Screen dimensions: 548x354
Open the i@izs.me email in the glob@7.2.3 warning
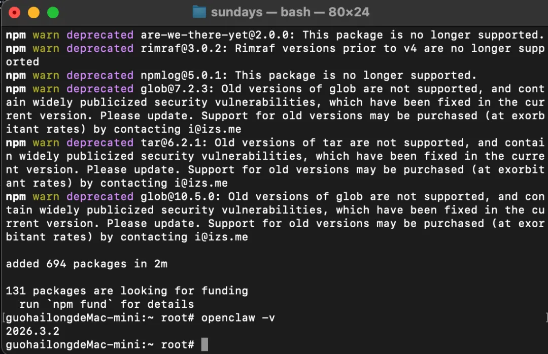[x=214, y=129]
